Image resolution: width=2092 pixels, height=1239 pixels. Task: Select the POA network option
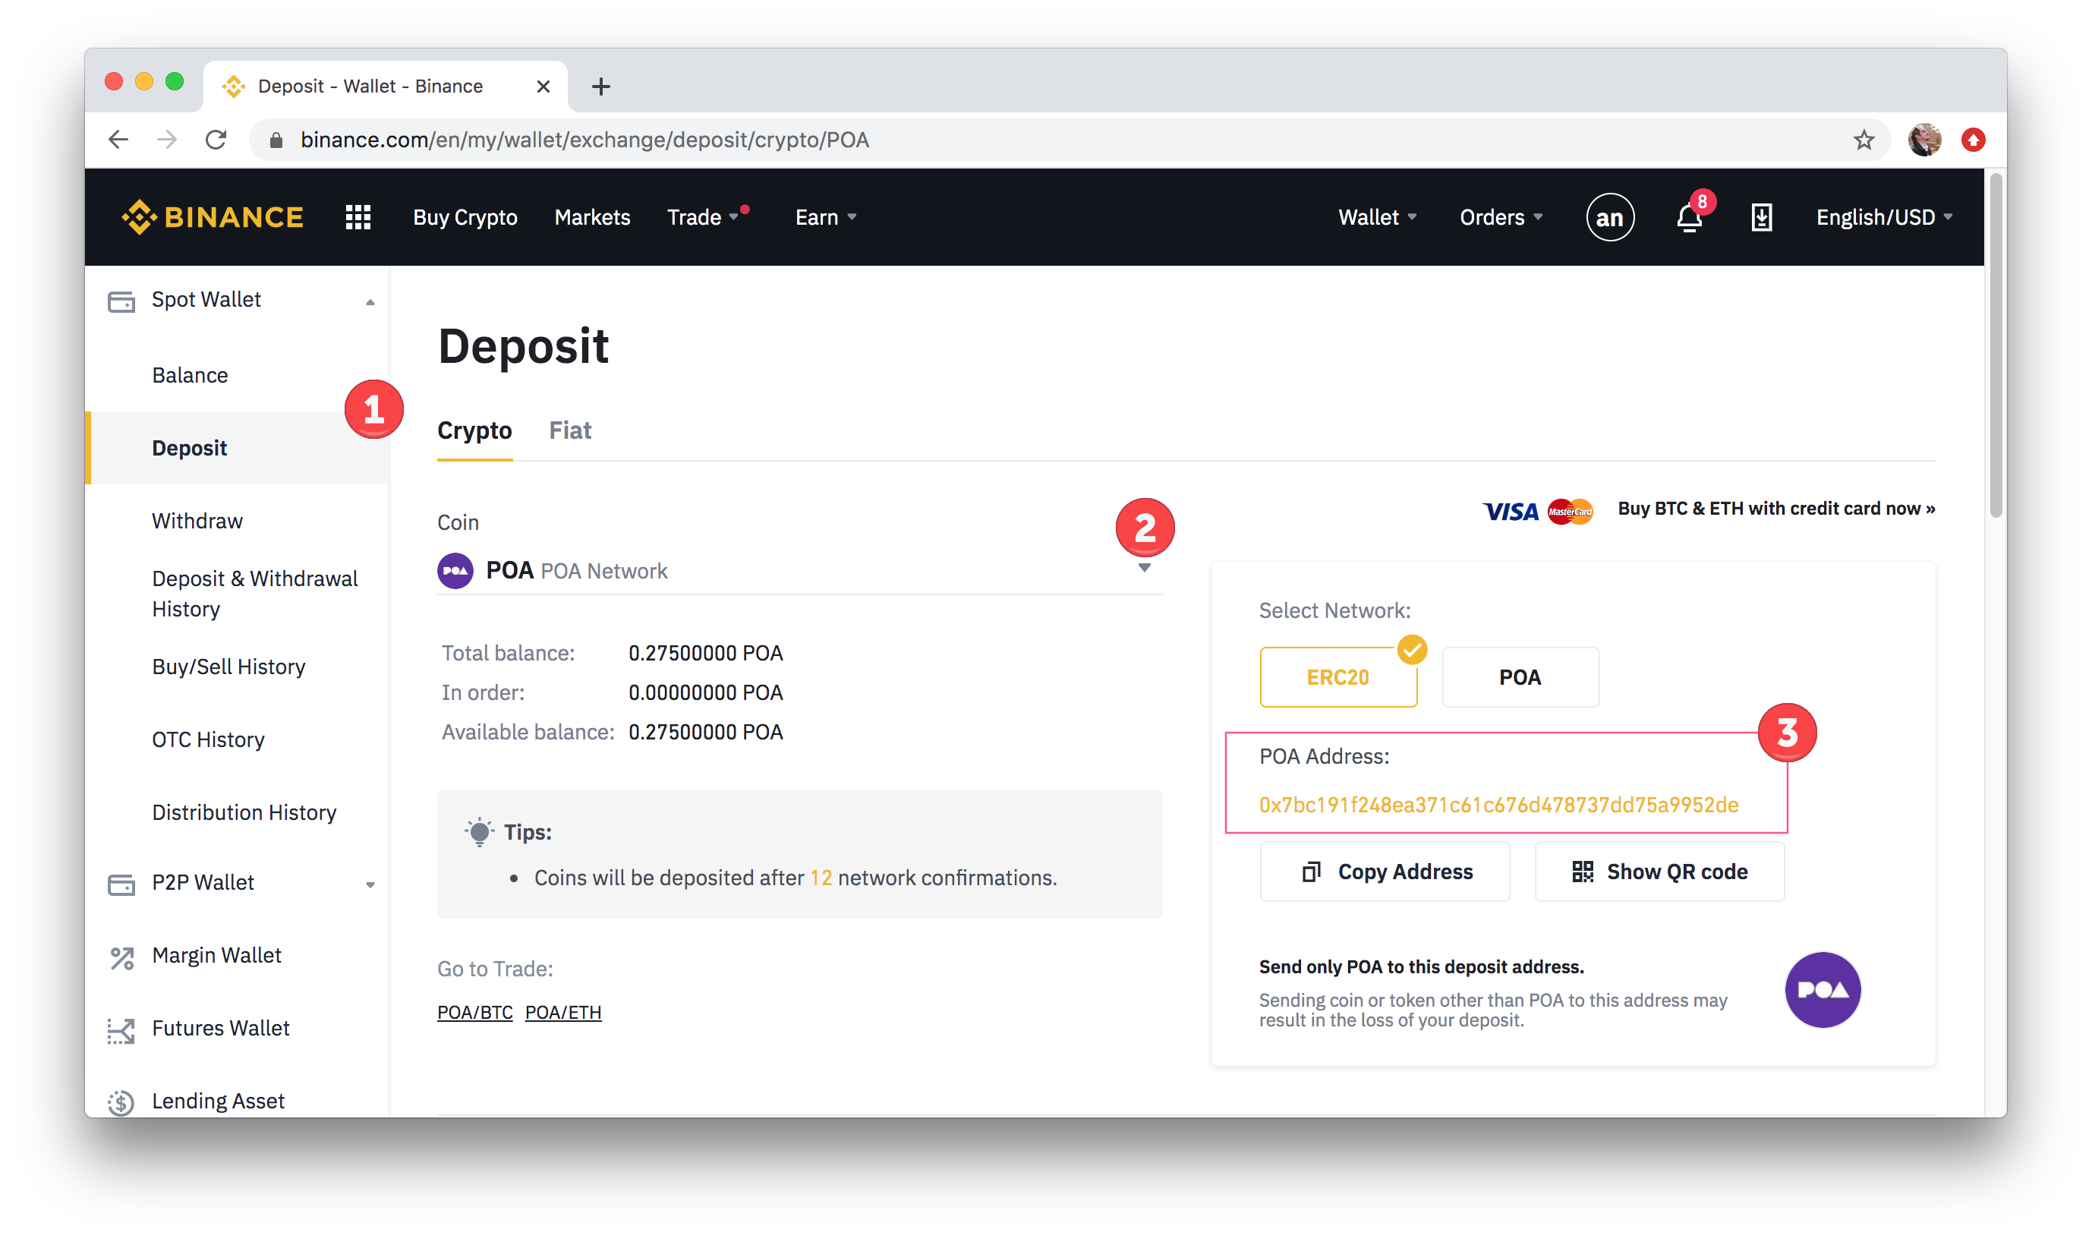point(1520,677)
